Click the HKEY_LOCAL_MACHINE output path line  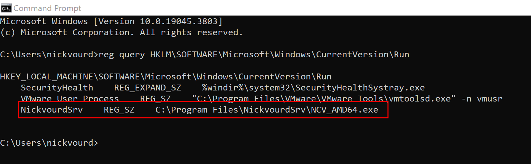point(165,77)
